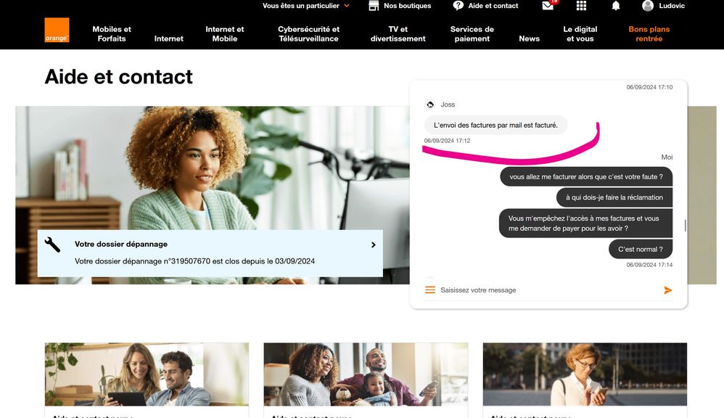Open the News menu

point(529,38)
